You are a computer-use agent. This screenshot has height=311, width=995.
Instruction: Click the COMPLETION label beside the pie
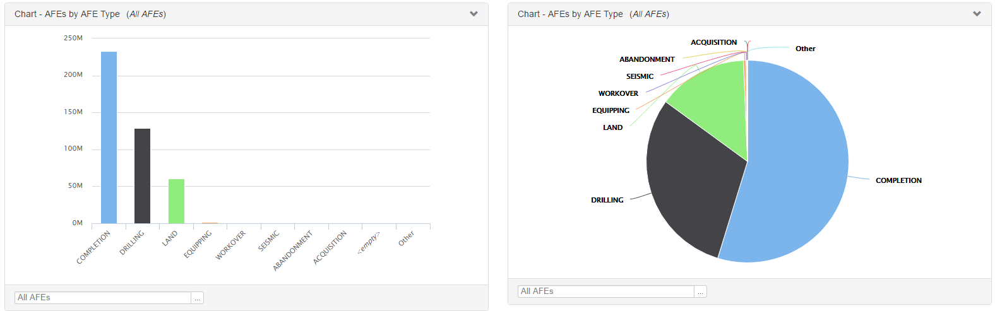898,180
